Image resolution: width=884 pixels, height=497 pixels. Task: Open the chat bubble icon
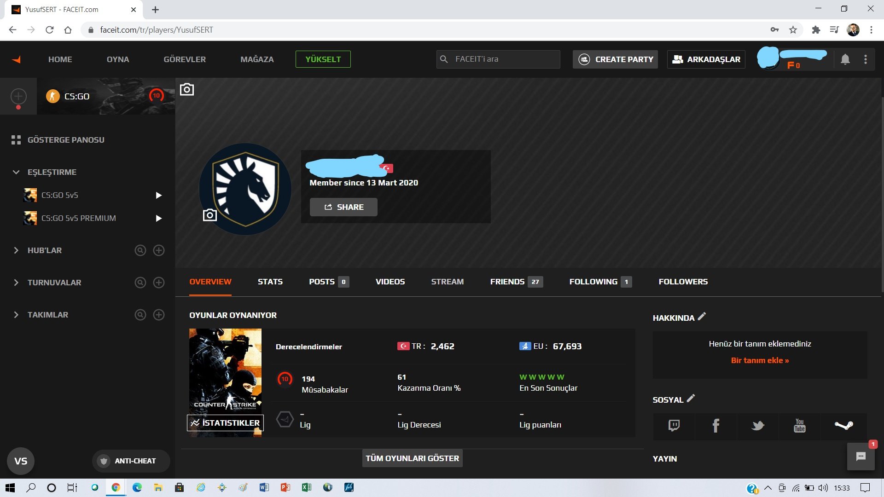[861, 457]
